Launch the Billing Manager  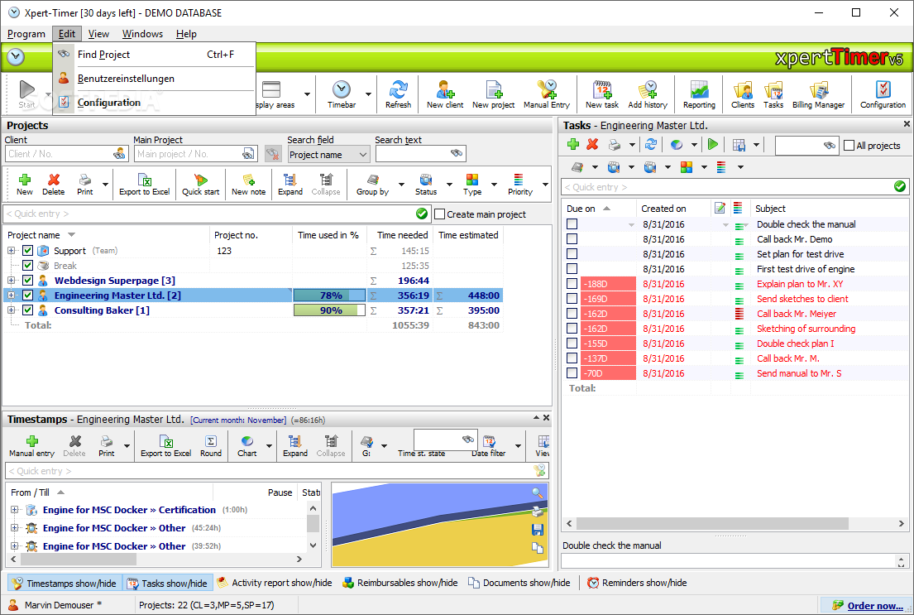tap(818, 94)
